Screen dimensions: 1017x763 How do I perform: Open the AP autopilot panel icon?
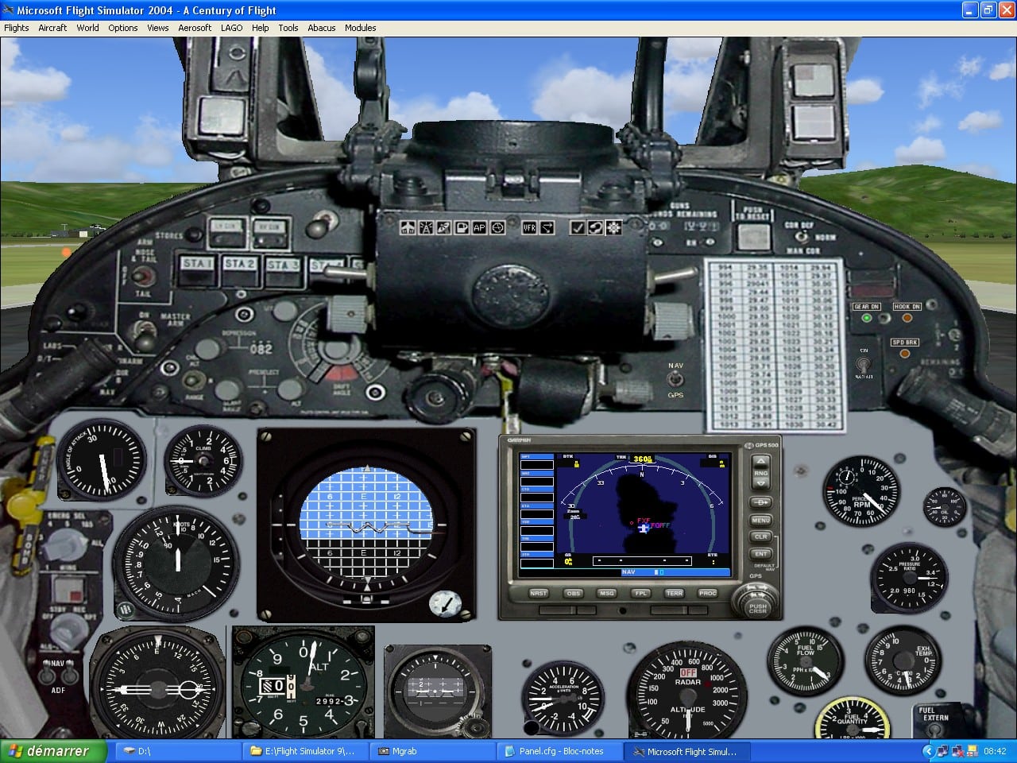479,228
